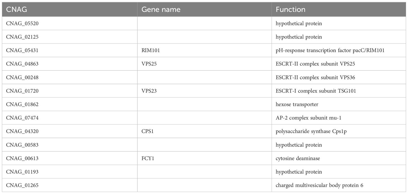Click the pH-response transcription factor pacC/RIM101 text
The height and width of the screenshot is (194, 408).
[x=330, y=51]
